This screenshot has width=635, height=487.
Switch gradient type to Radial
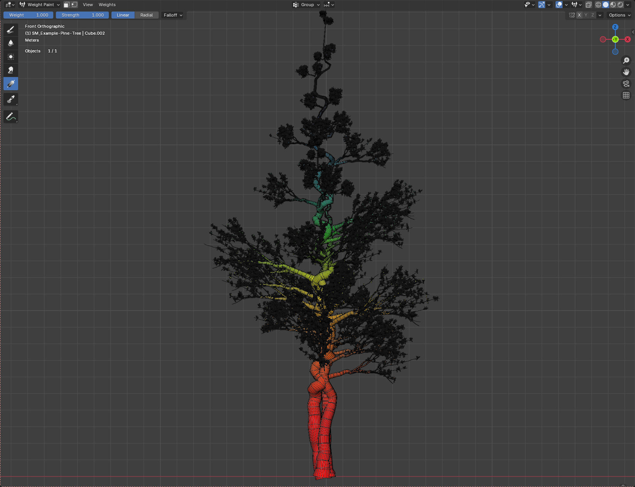click(146, 15)
